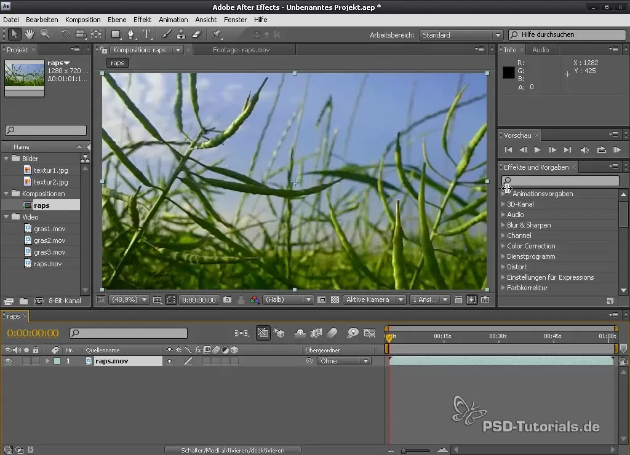Open the Ebene menu
Image resolution: width=630 pixels, height=455 pixels.
[x=117, y=20]
